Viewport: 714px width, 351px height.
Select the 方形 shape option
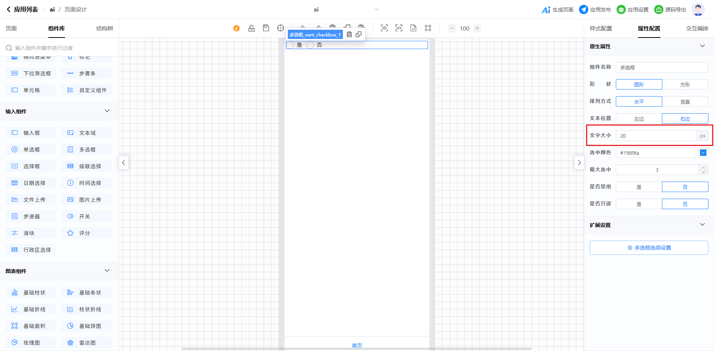click(685, 85)
